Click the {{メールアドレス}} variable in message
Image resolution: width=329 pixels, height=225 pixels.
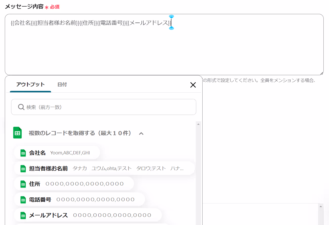(x=149, y=23)
